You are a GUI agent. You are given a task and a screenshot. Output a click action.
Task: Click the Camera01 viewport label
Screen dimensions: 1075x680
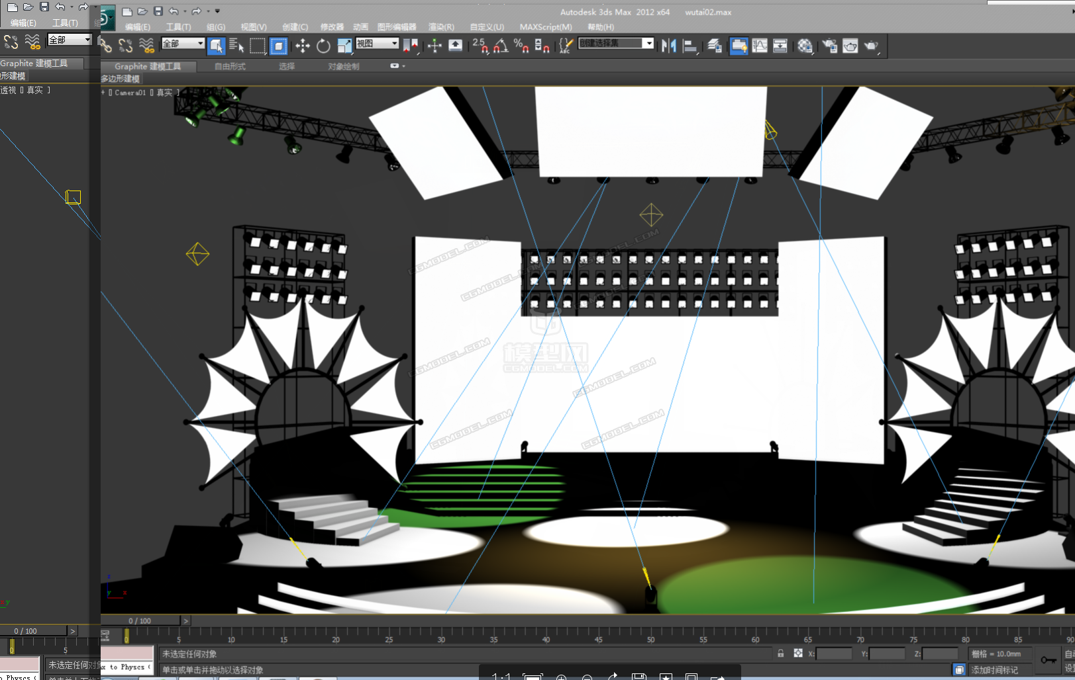(130, 93)
